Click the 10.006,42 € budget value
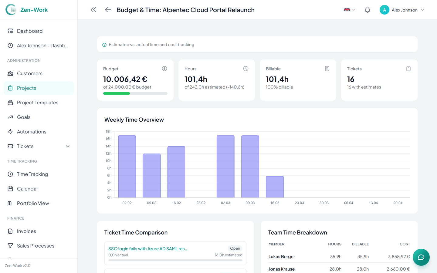The image size is (437, 273). point(125,79)
